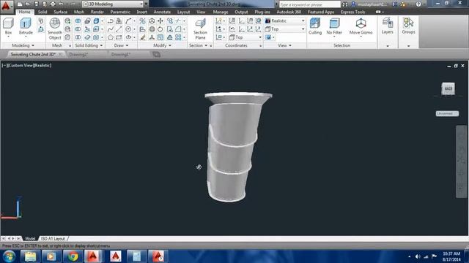The image size is (469, 263).
Task: Expand the View panel
Action: click(284, 45)
